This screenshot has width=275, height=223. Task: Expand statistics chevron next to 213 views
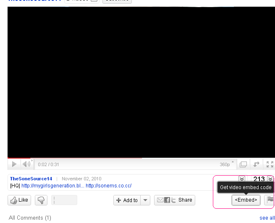270,179
